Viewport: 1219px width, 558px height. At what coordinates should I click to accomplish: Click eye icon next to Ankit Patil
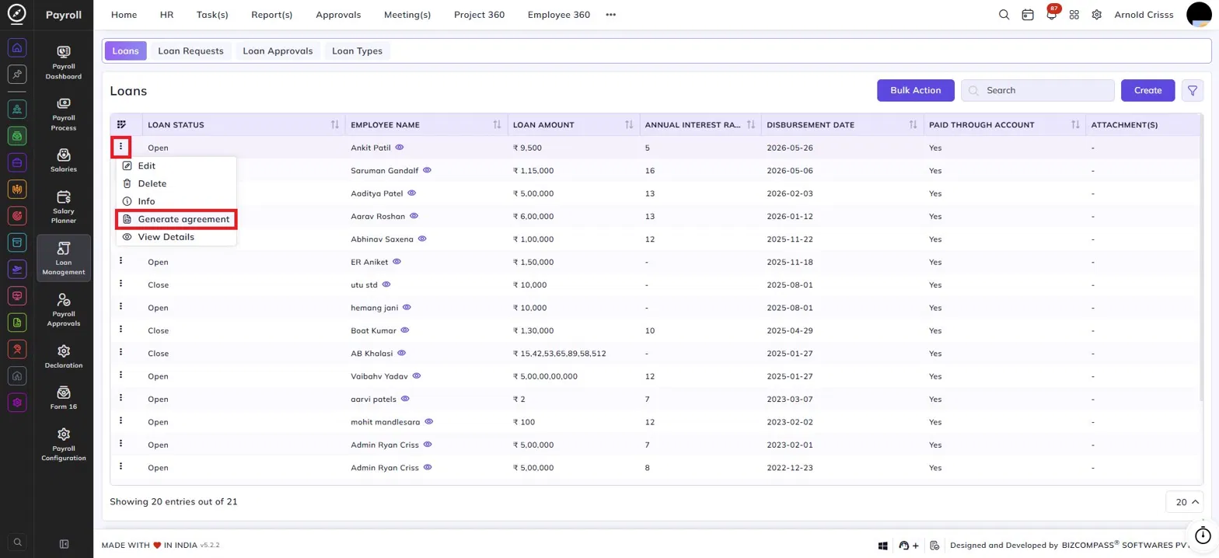pyautogui.click(x=400, y=147)
